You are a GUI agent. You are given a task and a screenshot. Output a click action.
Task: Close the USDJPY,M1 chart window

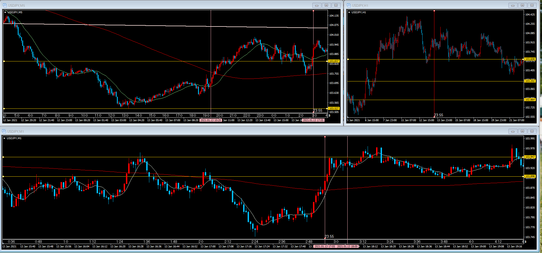coord(532,131)
